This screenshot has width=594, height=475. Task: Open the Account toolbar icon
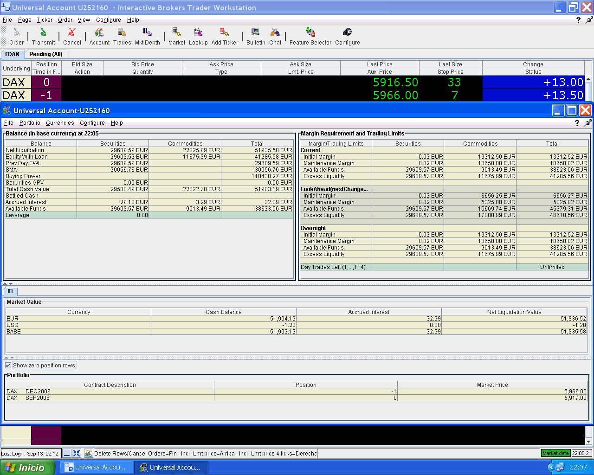pyautogui.click(x=99, y=36)
